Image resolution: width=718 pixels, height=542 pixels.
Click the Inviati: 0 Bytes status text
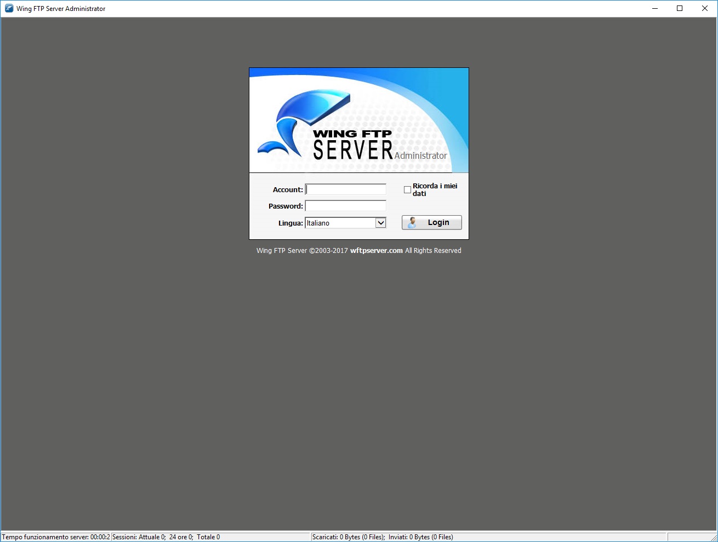[x=421, y=537]
